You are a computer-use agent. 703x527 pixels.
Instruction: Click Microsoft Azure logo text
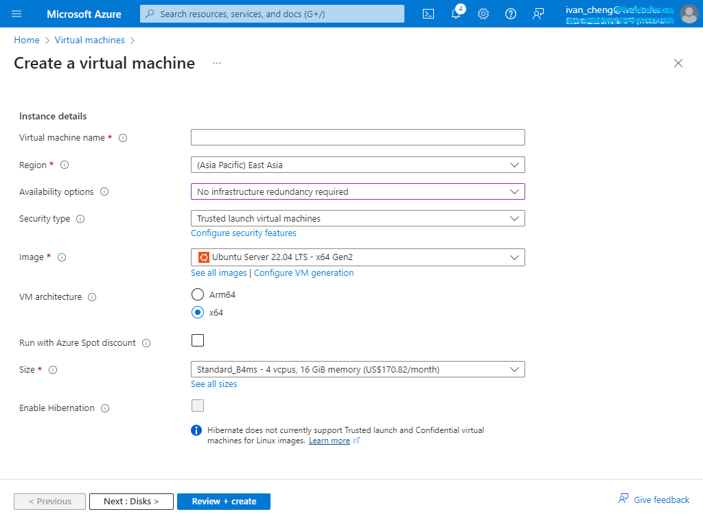84,14
